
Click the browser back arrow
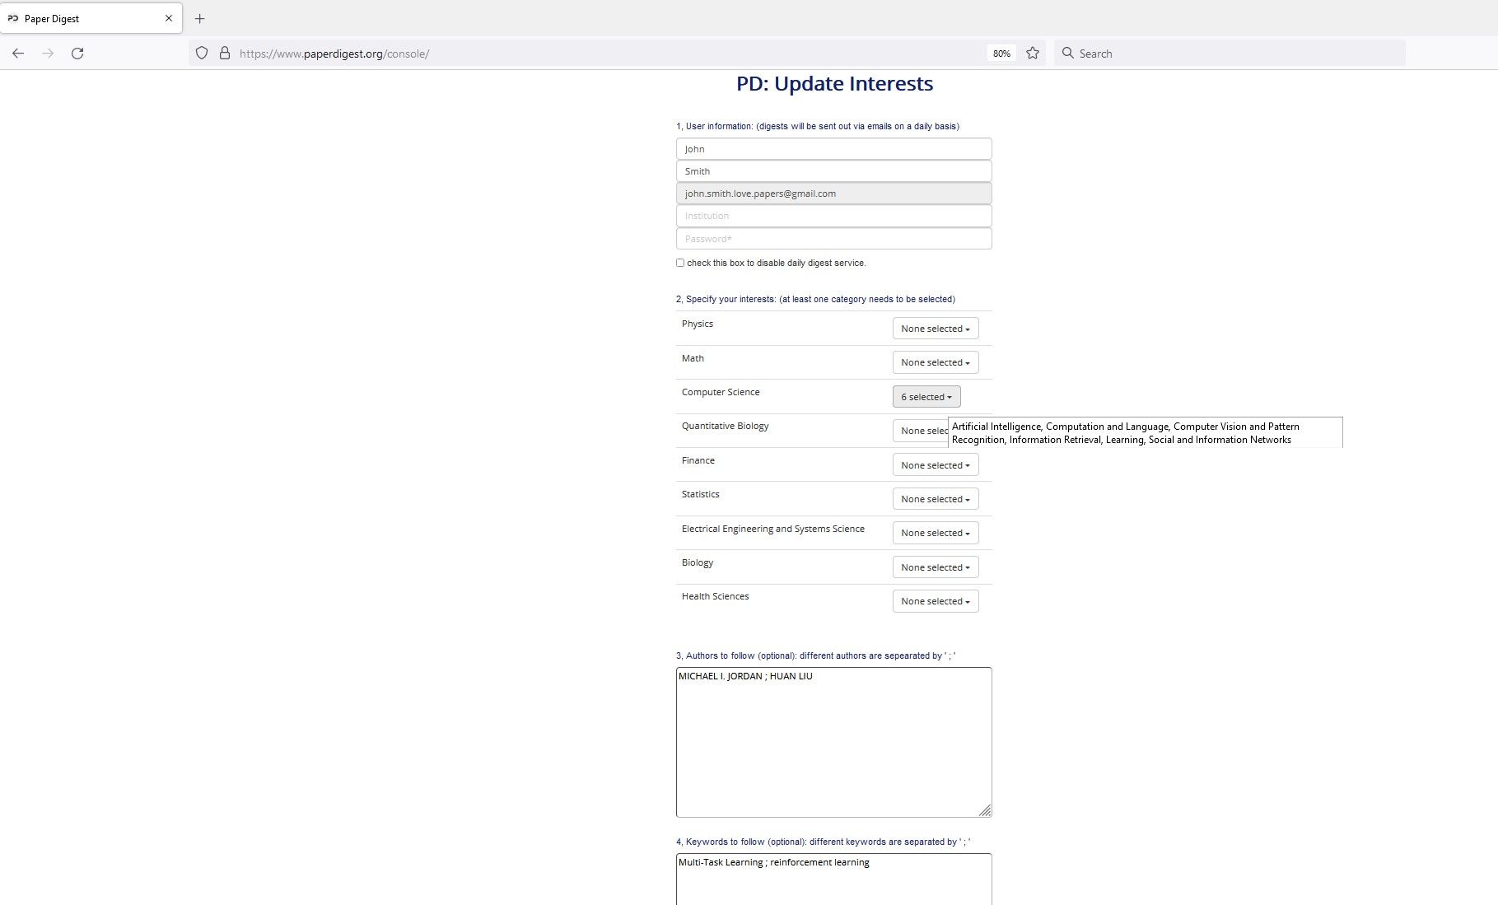pos(18,54)
